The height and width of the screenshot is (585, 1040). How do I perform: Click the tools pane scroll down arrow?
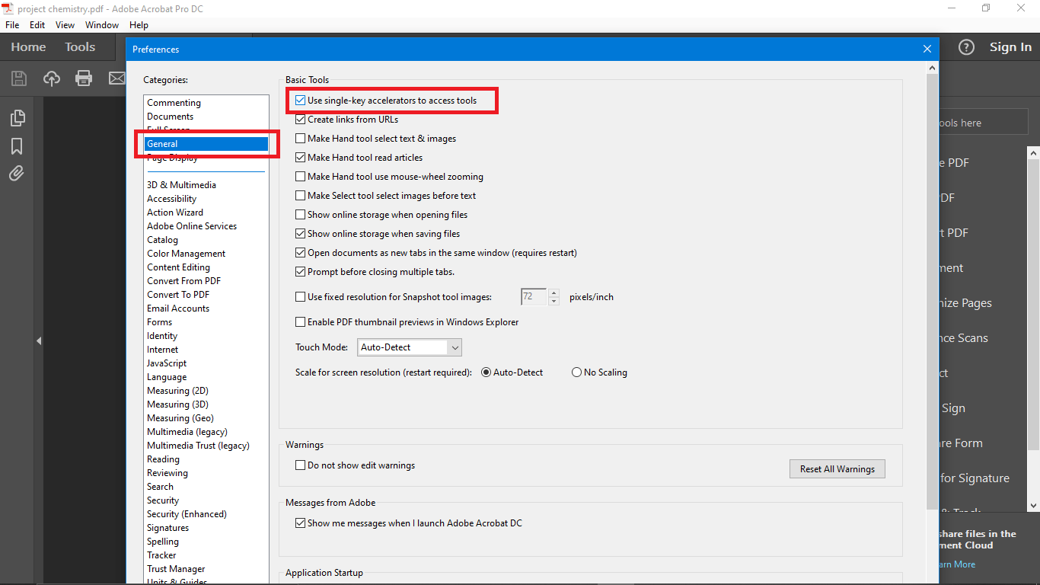click(x=1034, y=505)
